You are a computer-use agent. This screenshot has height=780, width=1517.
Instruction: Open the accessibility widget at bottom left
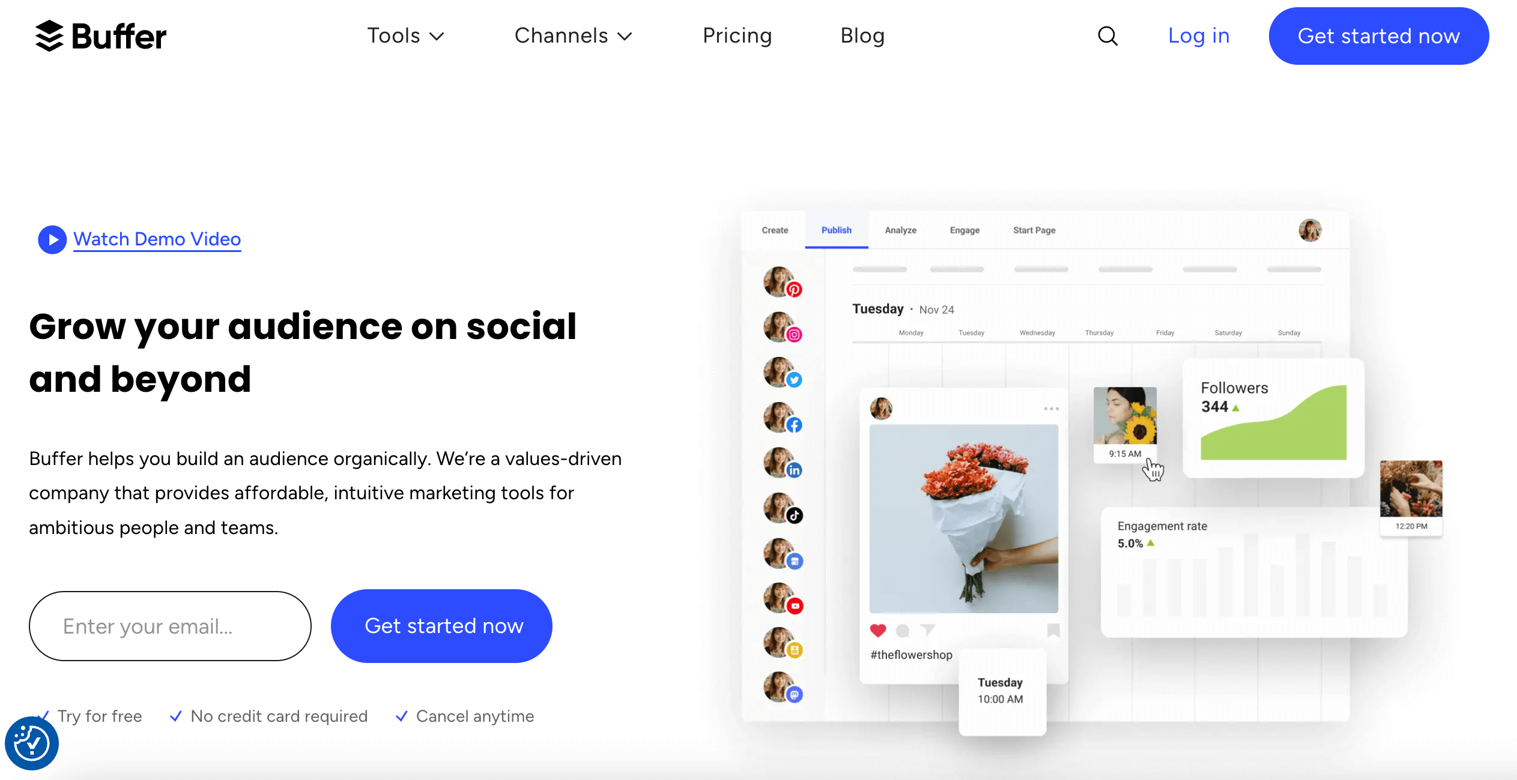pos(31,742)
